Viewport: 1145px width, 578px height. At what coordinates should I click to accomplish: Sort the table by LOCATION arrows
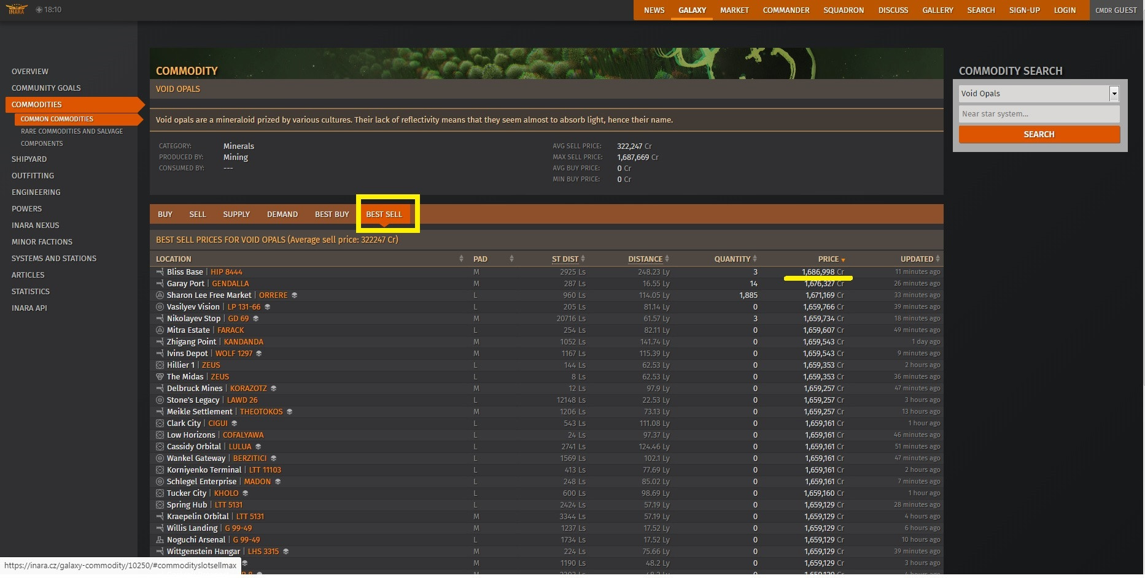coord(461,259)
